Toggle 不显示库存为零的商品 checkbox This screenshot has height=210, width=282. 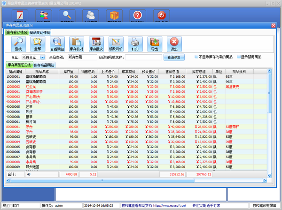[196, 57]
